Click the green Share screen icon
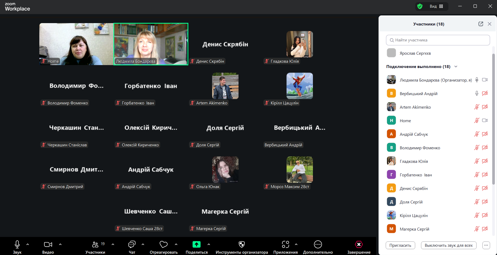 197,244
